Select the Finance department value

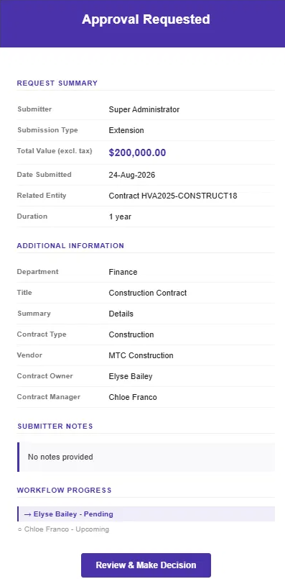point(123,272)
